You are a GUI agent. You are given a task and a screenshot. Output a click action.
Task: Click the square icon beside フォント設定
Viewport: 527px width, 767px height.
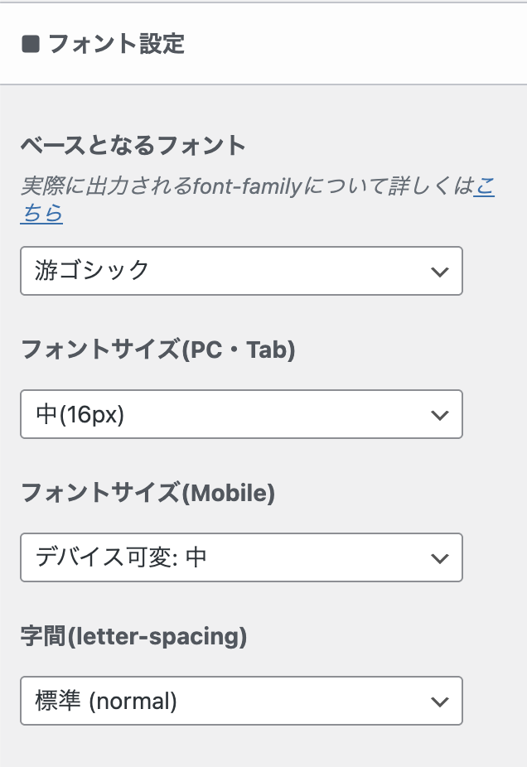click(31, 44)
